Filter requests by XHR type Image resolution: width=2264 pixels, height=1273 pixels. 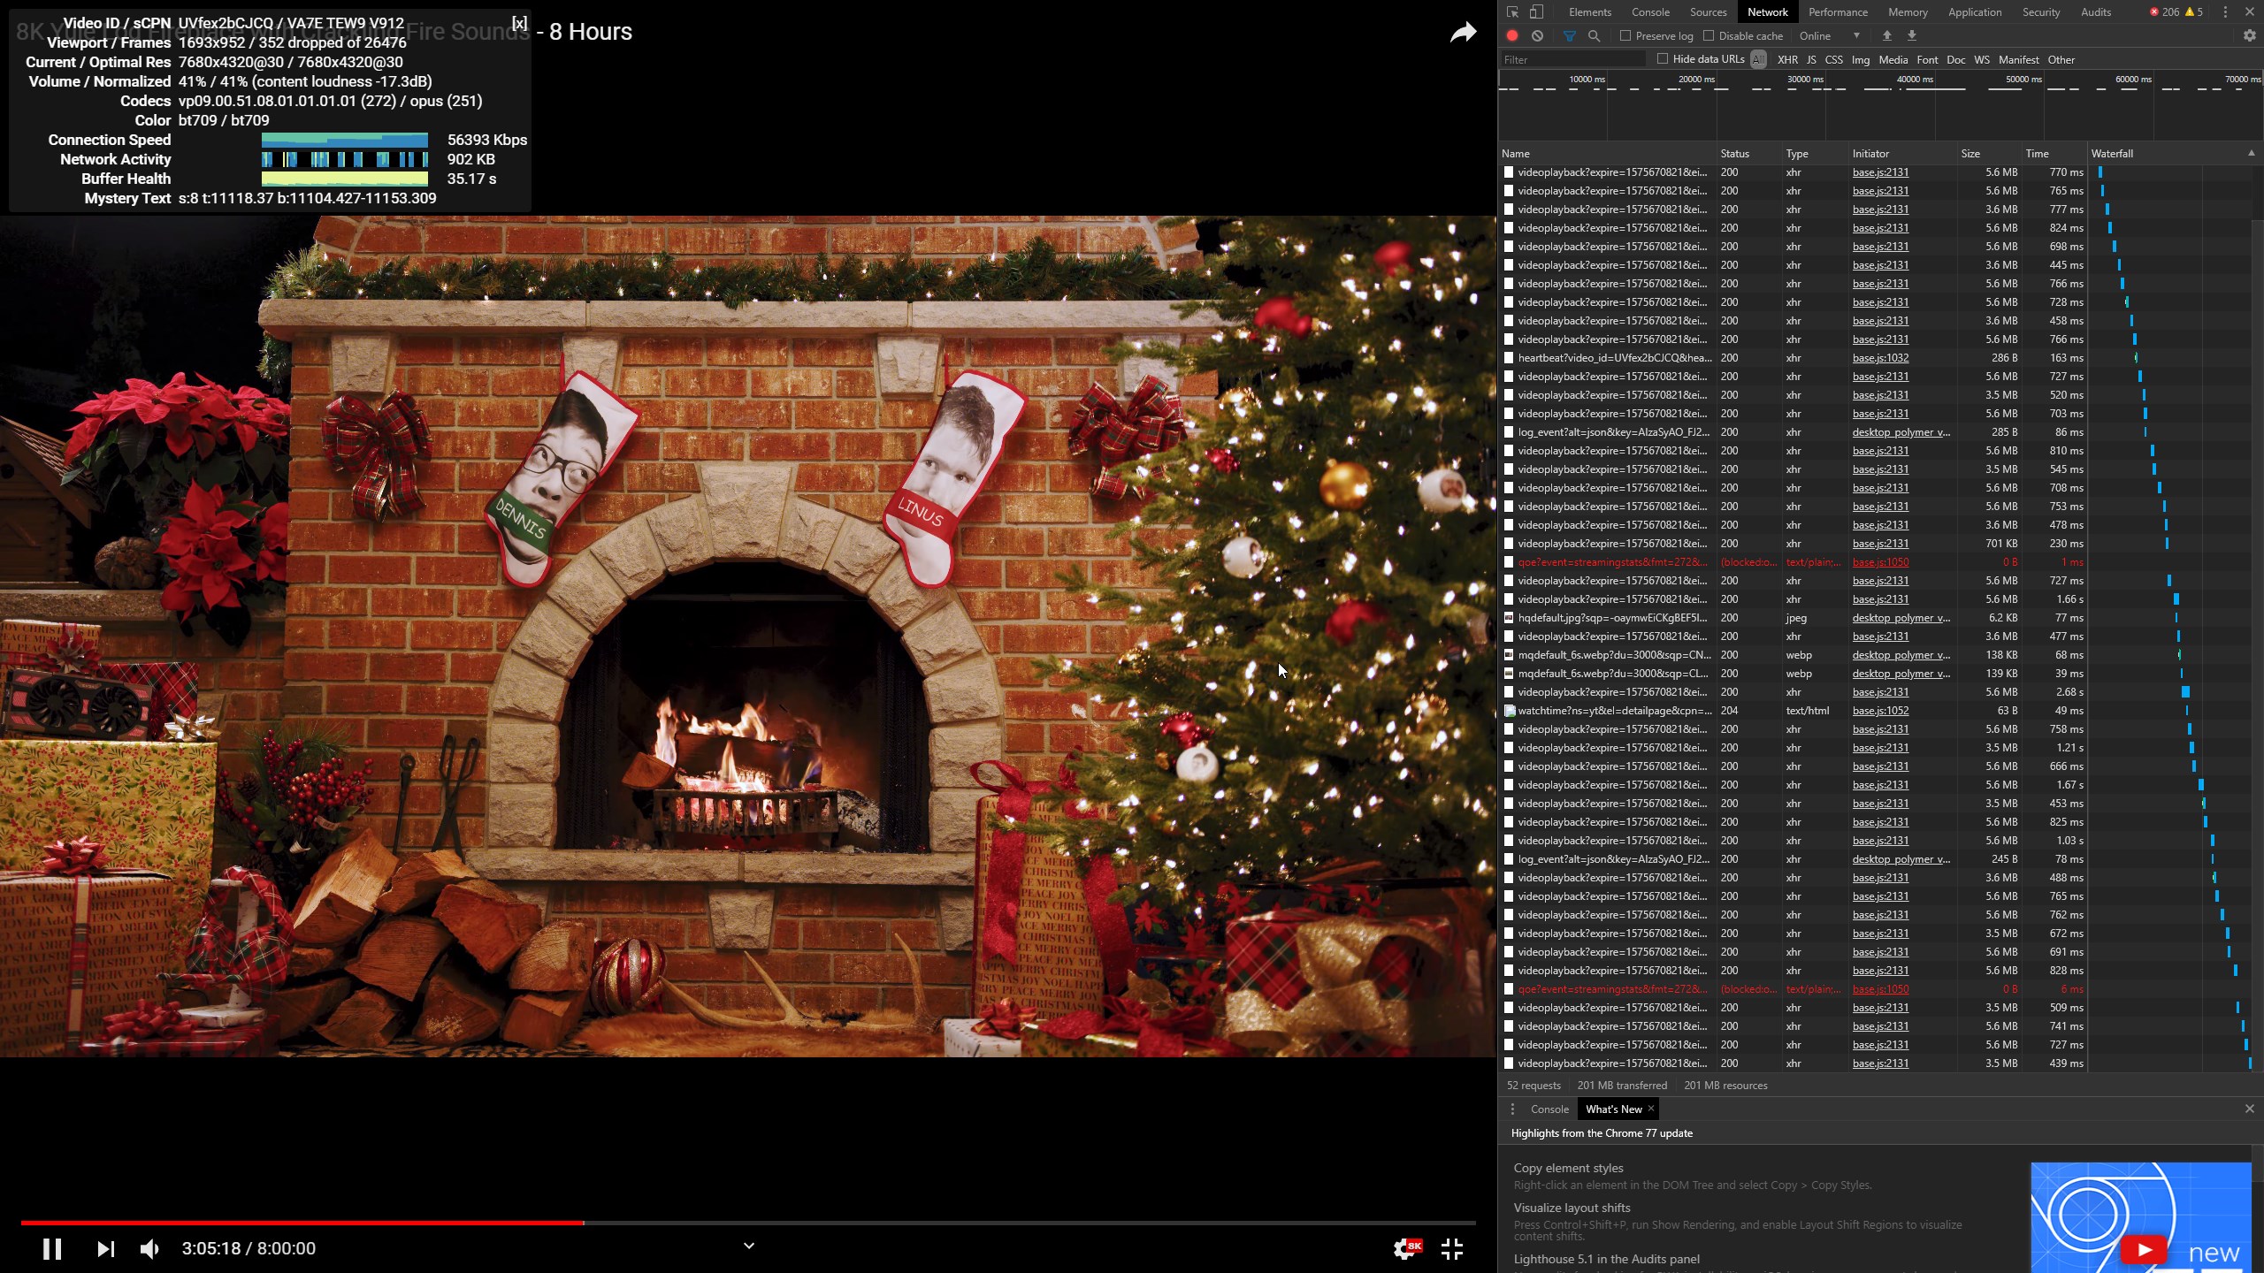click(1787, 60)
